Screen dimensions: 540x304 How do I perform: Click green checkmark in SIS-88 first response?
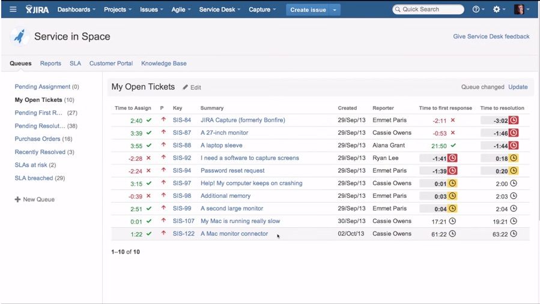(x=454, y=146)
